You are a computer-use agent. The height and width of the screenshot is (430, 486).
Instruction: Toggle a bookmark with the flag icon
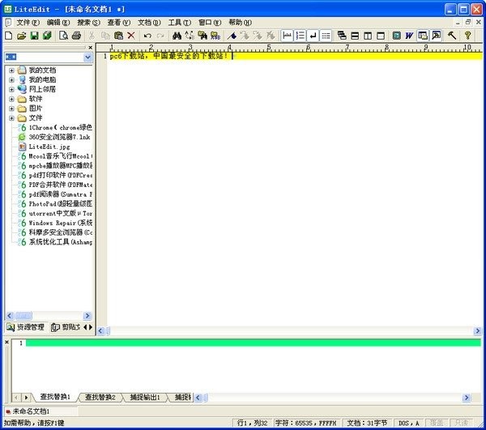pyautogui.click(x=232, y=36)
